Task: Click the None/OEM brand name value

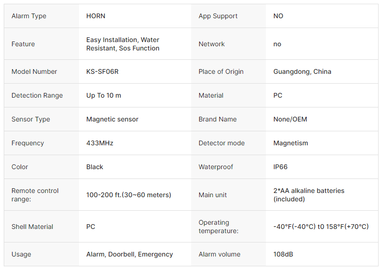Action: [x=290, y=119]
